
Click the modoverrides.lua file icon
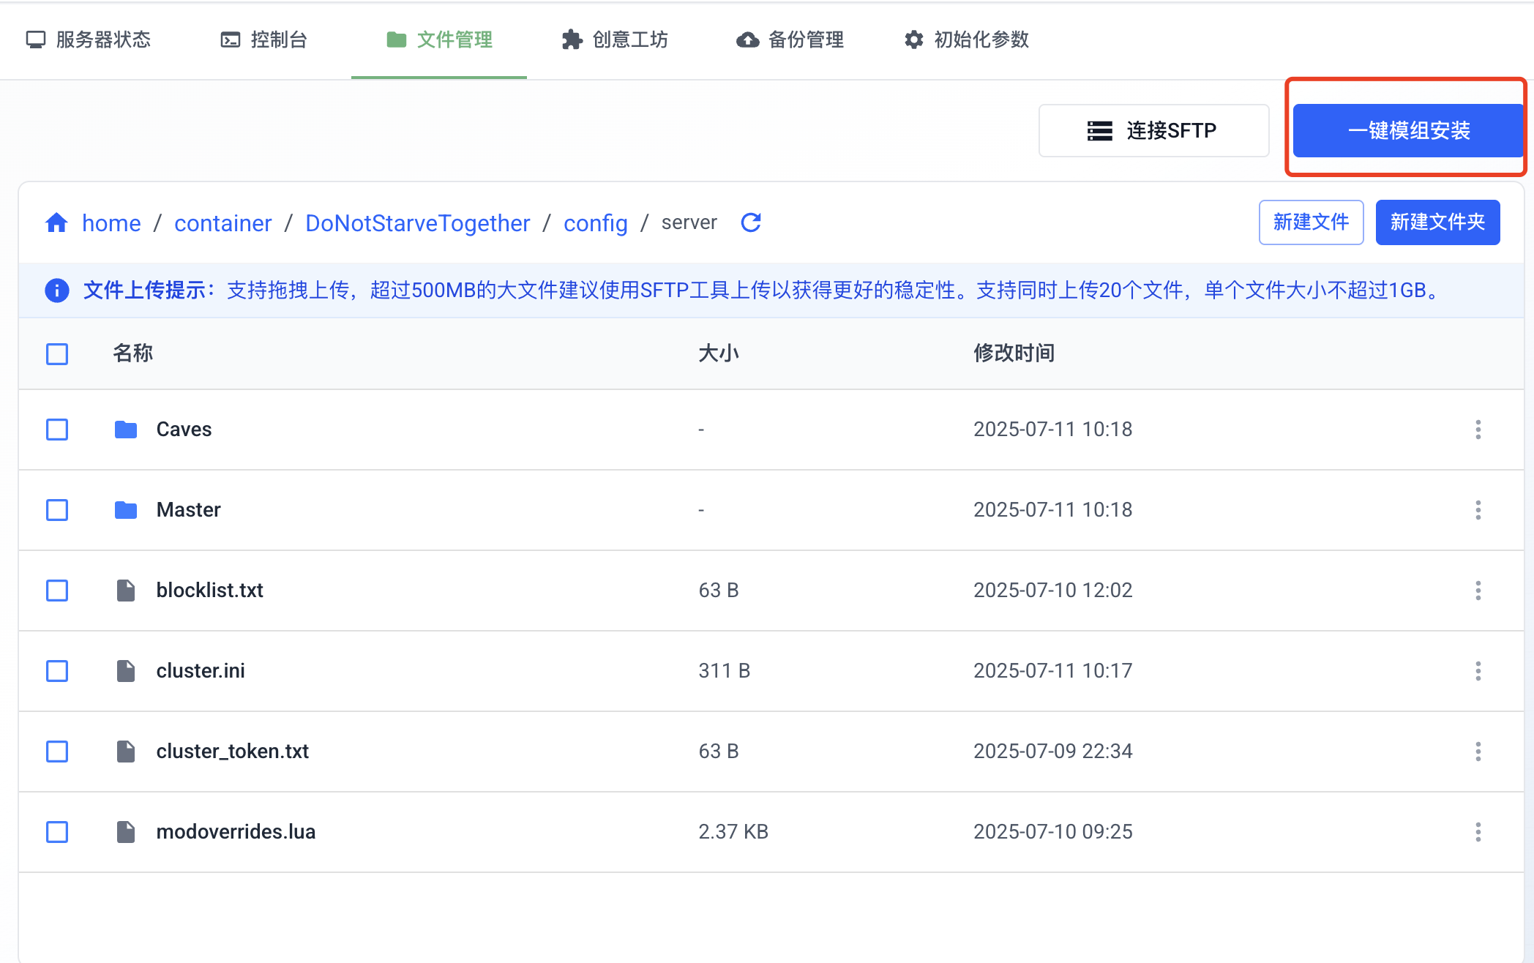point(126,832)
